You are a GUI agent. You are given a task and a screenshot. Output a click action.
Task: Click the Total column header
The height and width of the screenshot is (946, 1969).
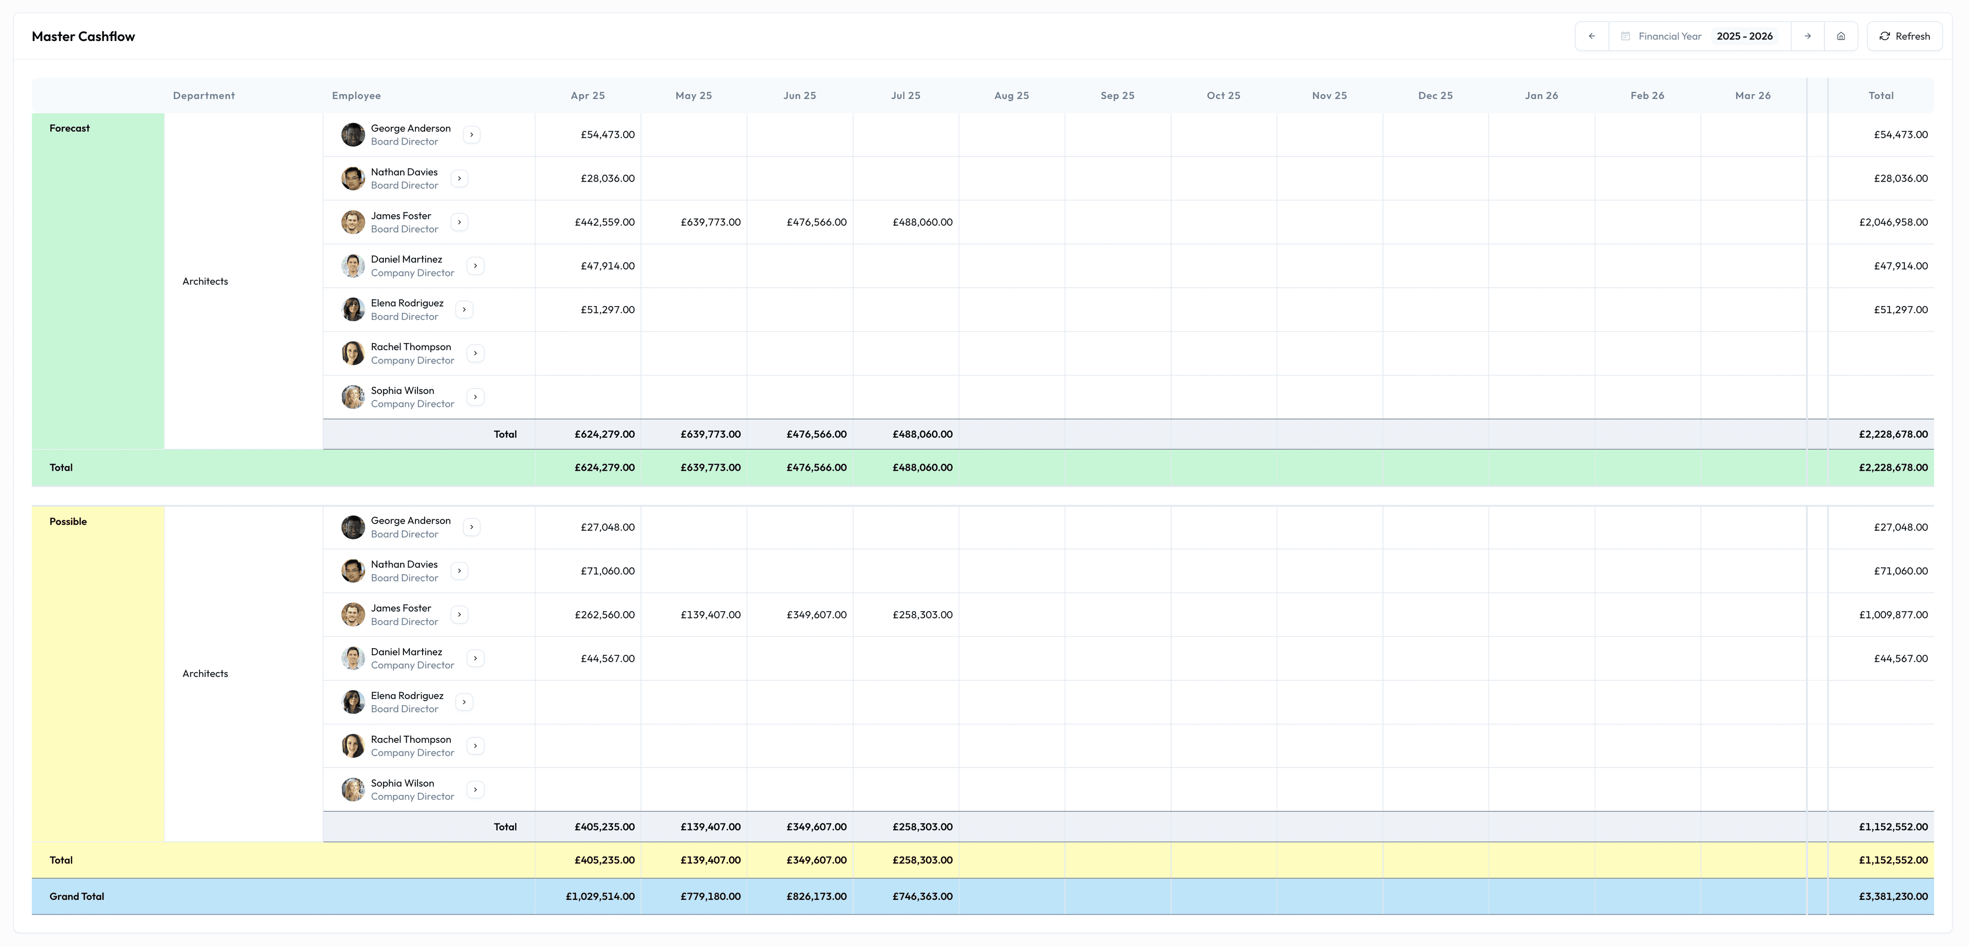pyautogui.click(x=1881, y=95)
